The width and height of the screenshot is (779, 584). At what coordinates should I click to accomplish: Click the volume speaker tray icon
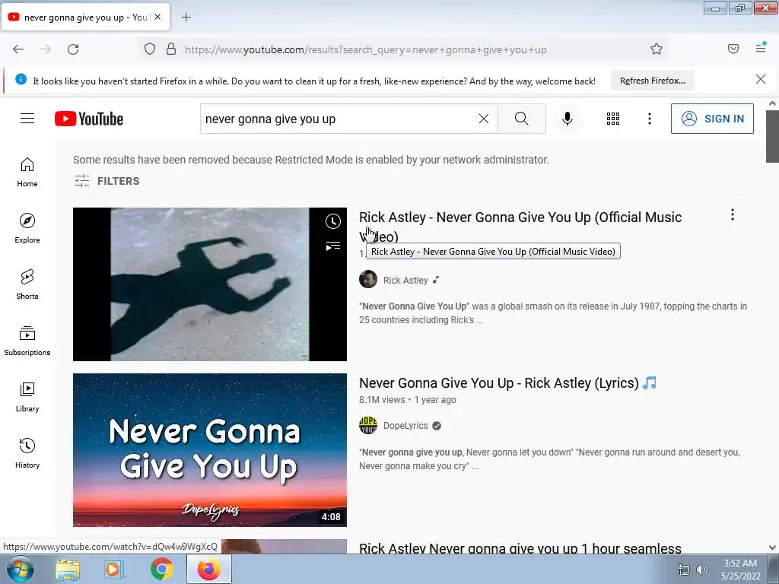coord(701,570)
